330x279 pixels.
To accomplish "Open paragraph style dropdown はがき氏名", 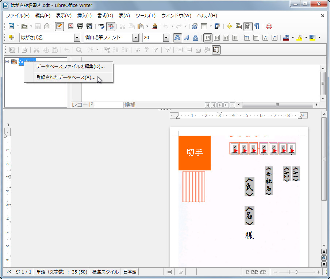I will point(77,38).
